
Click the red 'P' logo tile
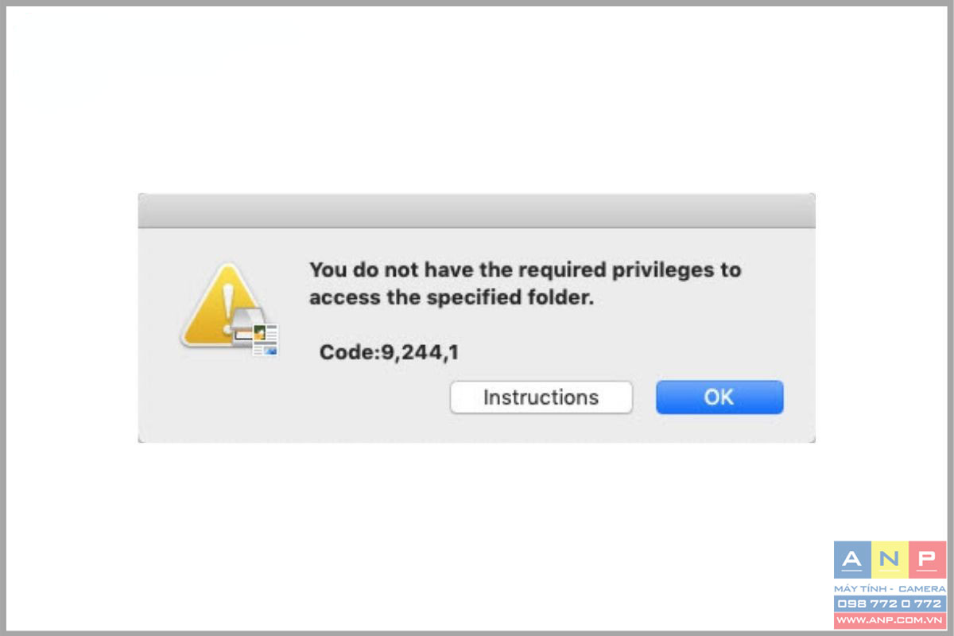pos(928,560)
